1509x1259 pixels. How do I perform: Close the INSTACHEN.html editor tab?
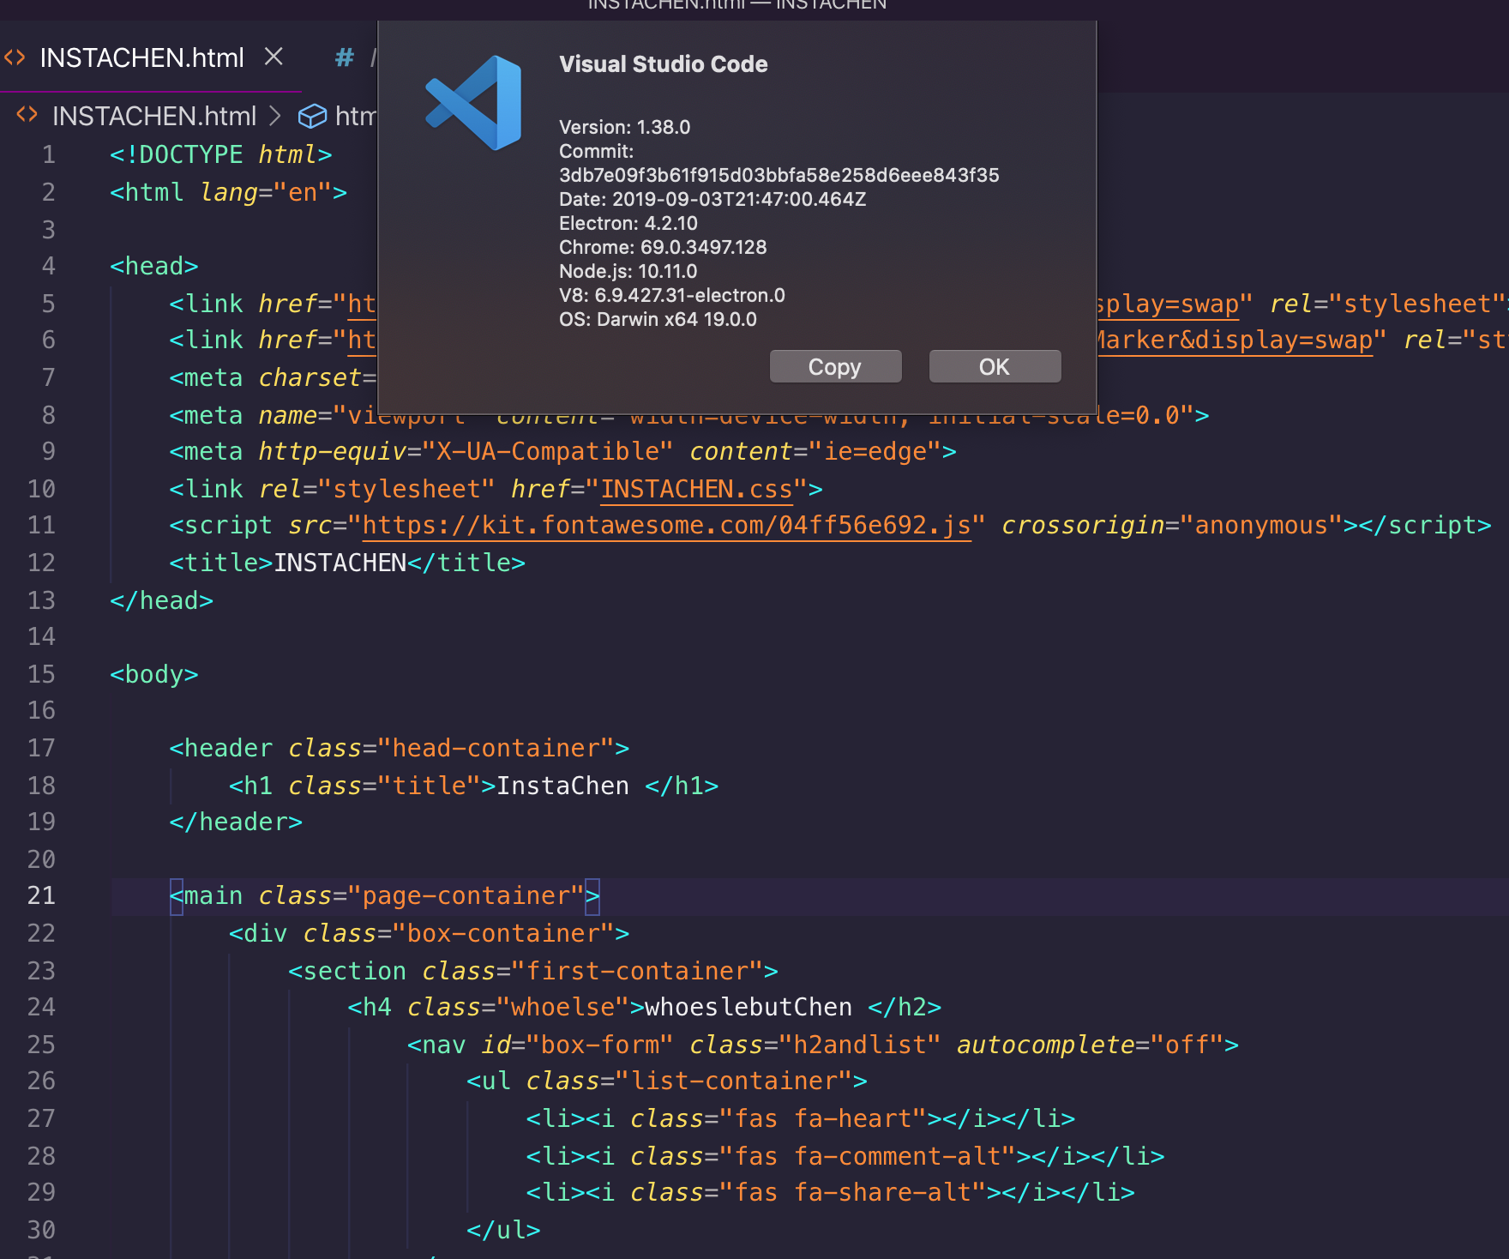pos(274,57)
